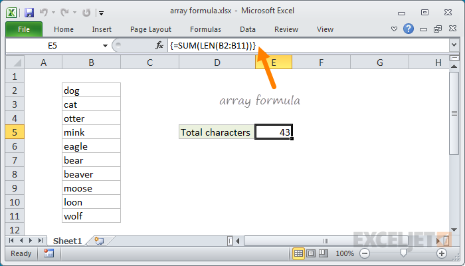Go to previous sheet with navigation arrow
The image size is (465, 266).
coord(21,241)
